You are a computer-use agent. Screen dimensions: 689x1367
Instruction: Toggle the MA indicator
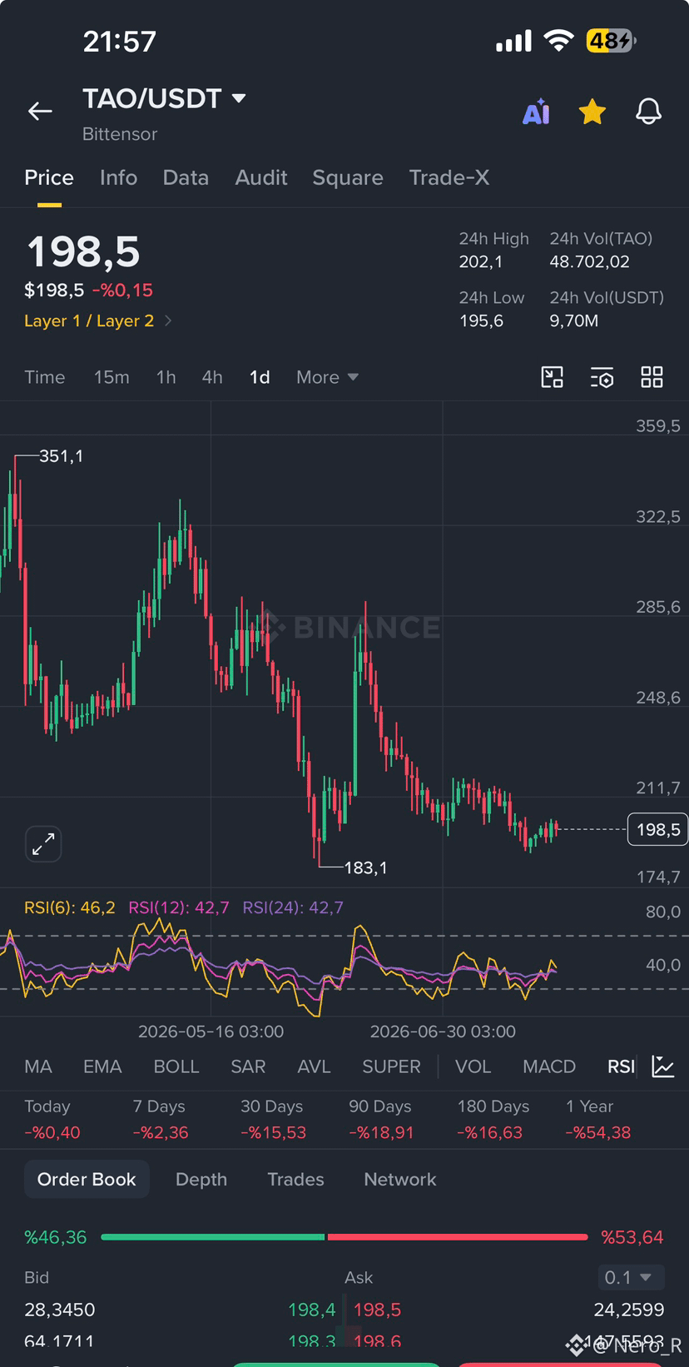pyautogui.click(x=38, y=1066)
